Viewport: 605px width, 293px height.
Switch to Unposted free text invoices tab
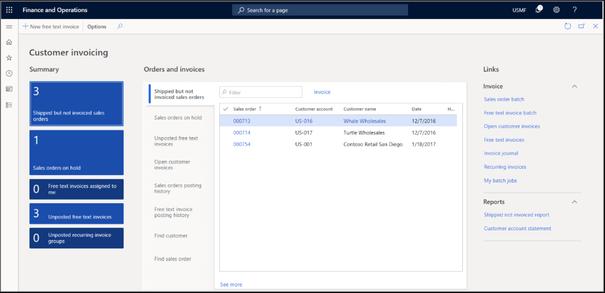tap(176, 141)
